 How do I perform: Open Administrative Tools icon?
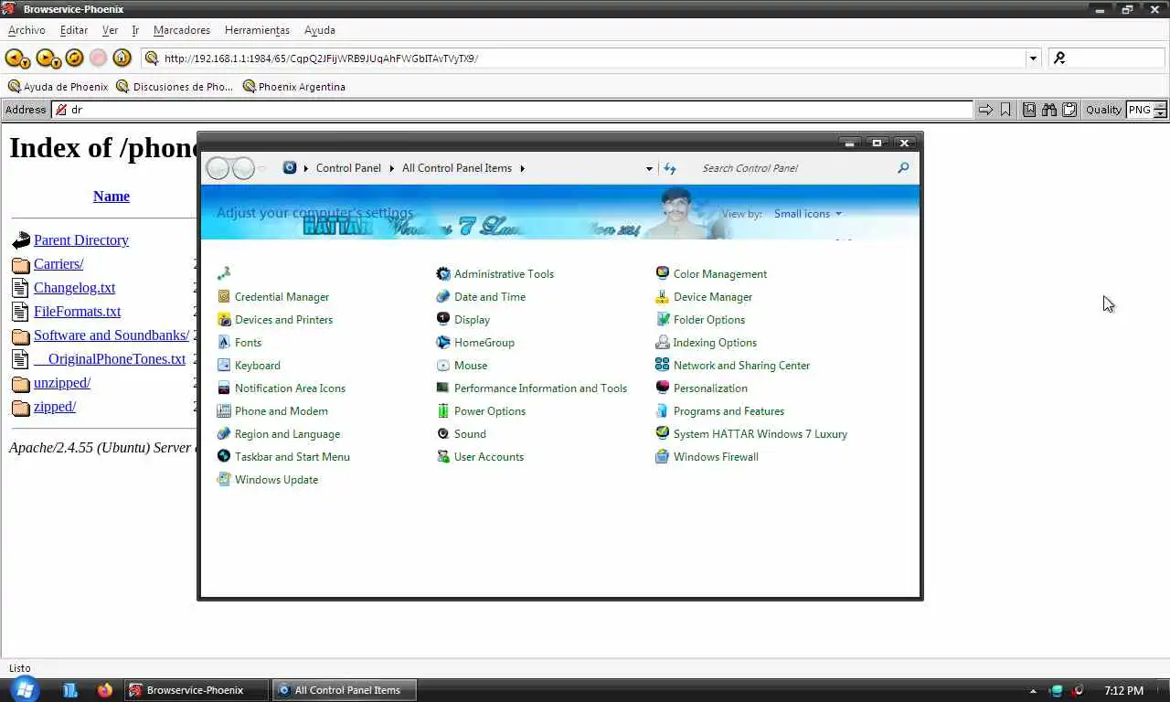(x=443, y=274)
